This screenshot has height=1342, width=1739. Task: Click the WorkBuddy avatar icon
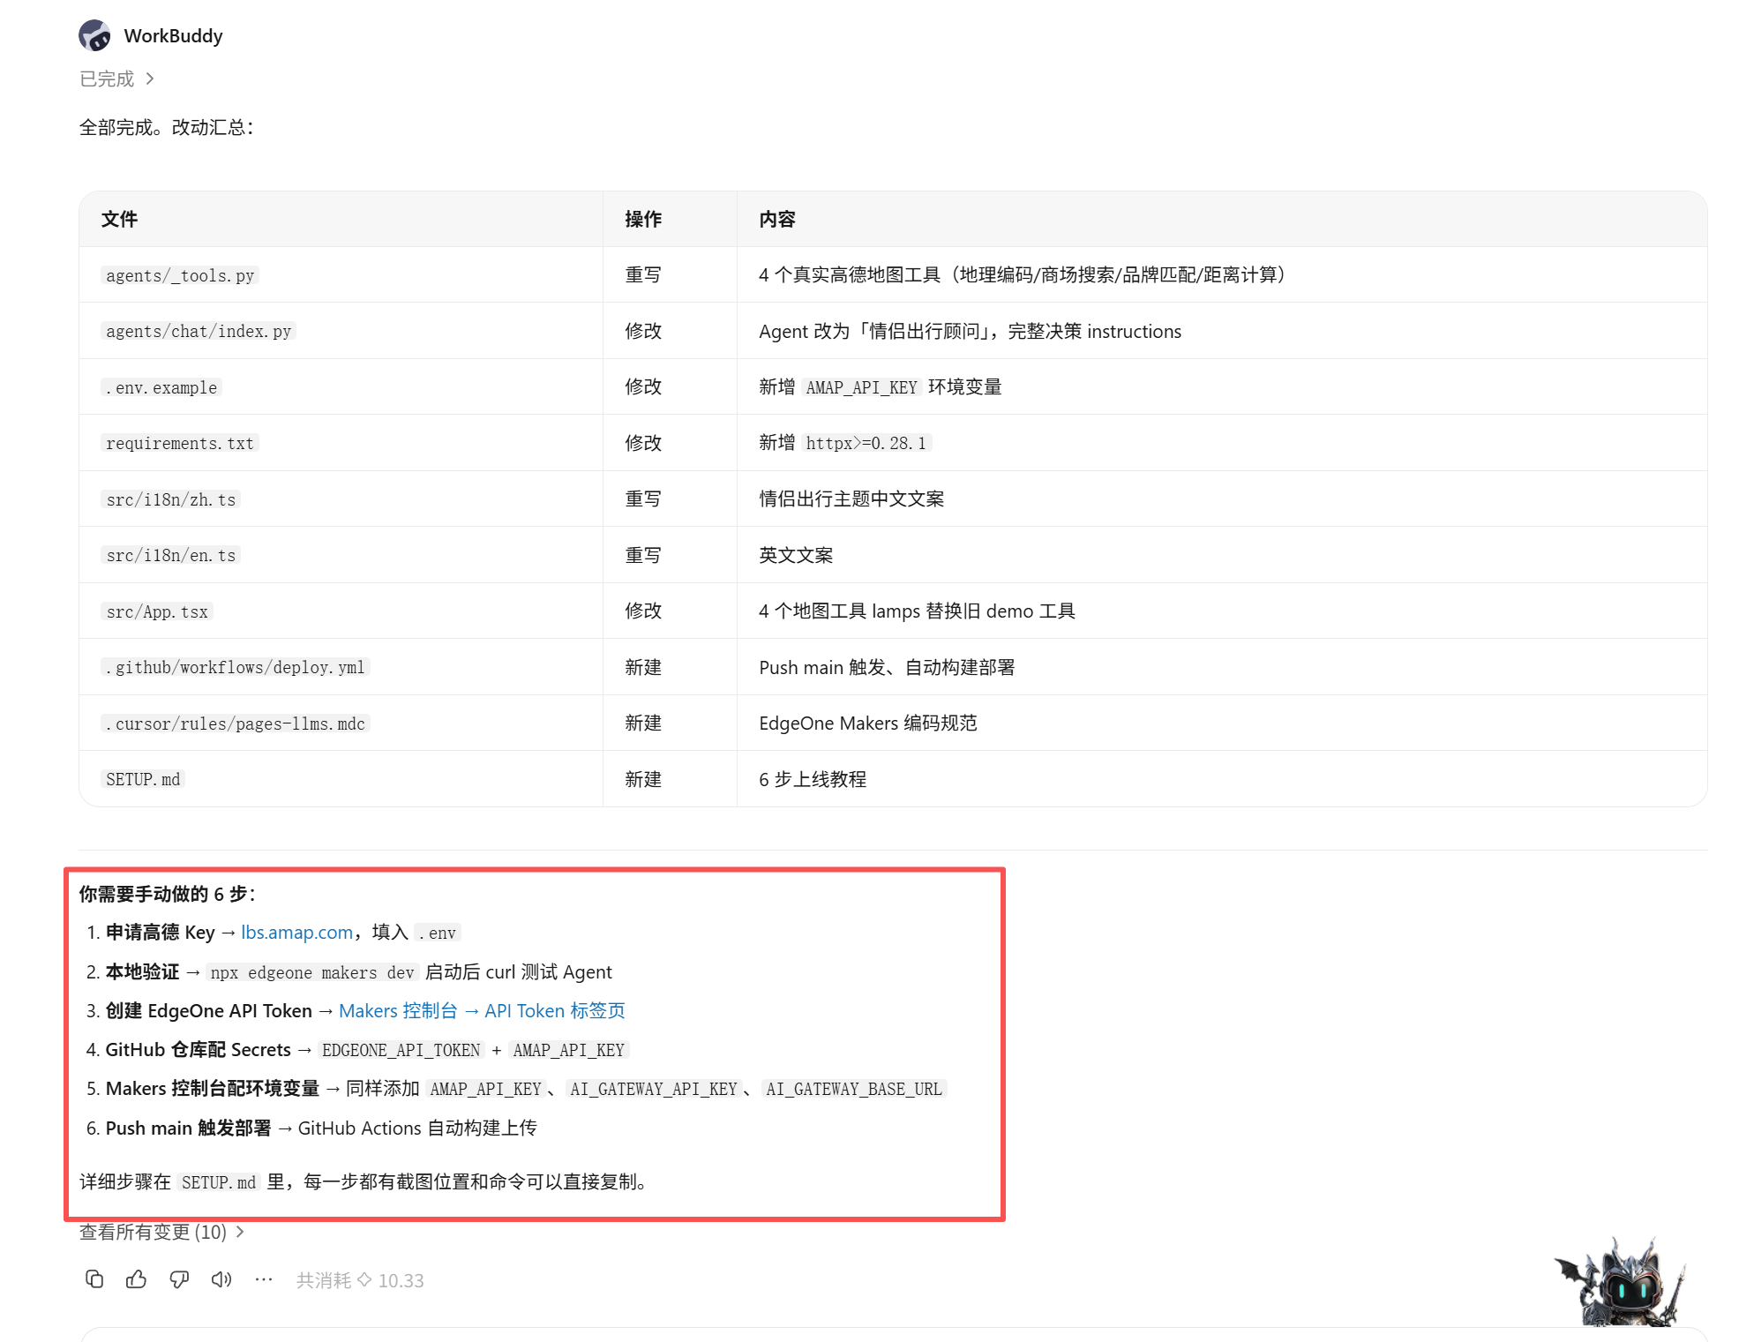coord(94,35)
